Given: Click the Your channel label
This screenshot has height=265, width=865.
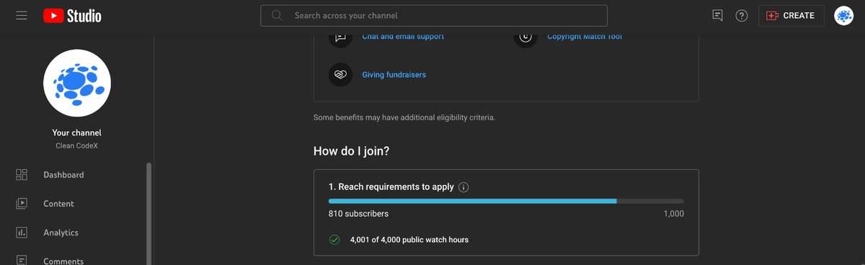Looking at the screenshot, I should [x=77, y=132].
